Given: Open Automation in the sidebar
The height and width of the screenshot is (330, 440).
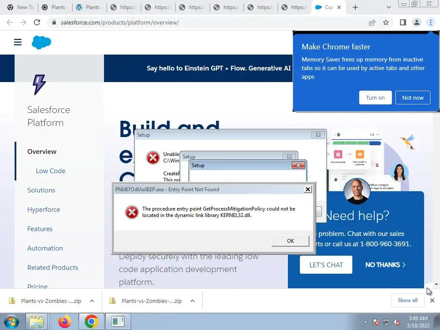Looking at the screenshot, I should pos(45,248).
